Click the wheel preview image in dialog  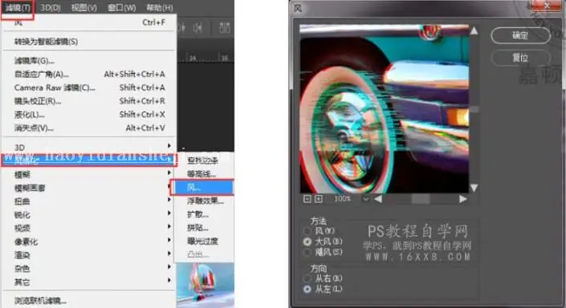[384, 108]
